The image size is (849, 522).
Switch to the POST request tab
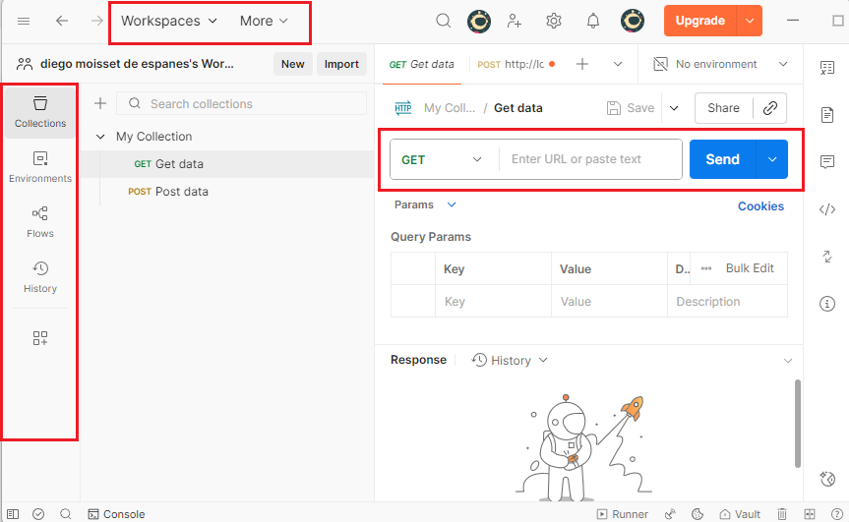click(516, 64)
